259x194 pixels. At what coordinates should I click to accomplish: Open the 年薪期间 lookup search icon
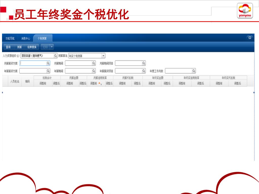[94, 71]
